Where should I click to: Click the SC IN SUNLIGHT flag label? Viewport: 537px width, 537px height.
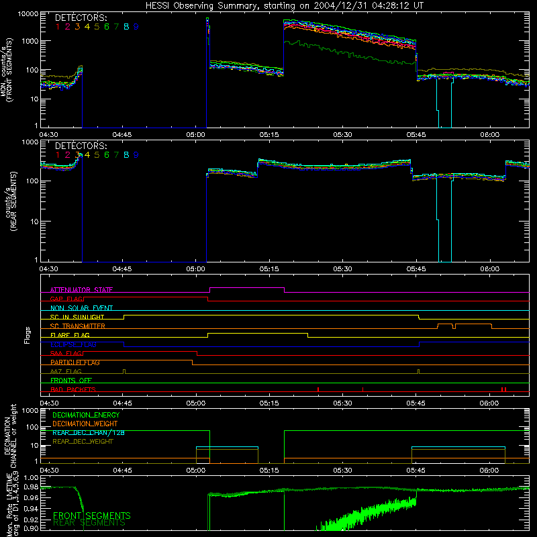click(77, 317)
